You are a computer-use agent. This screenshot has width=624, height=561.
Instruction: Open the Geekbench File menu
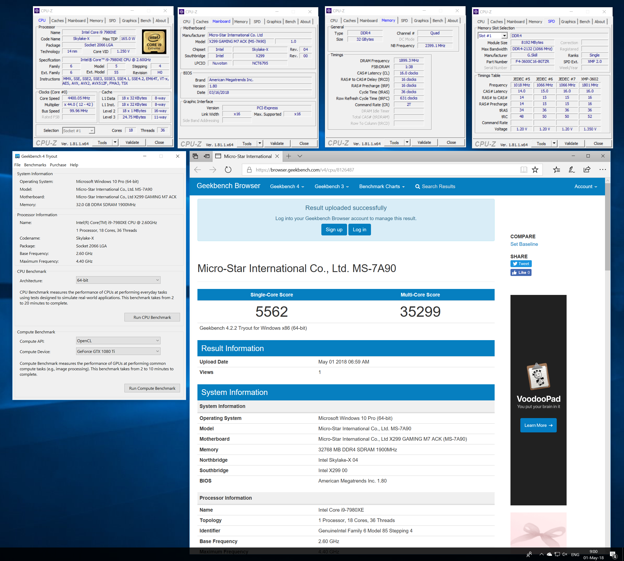click(x=17, y=165)
